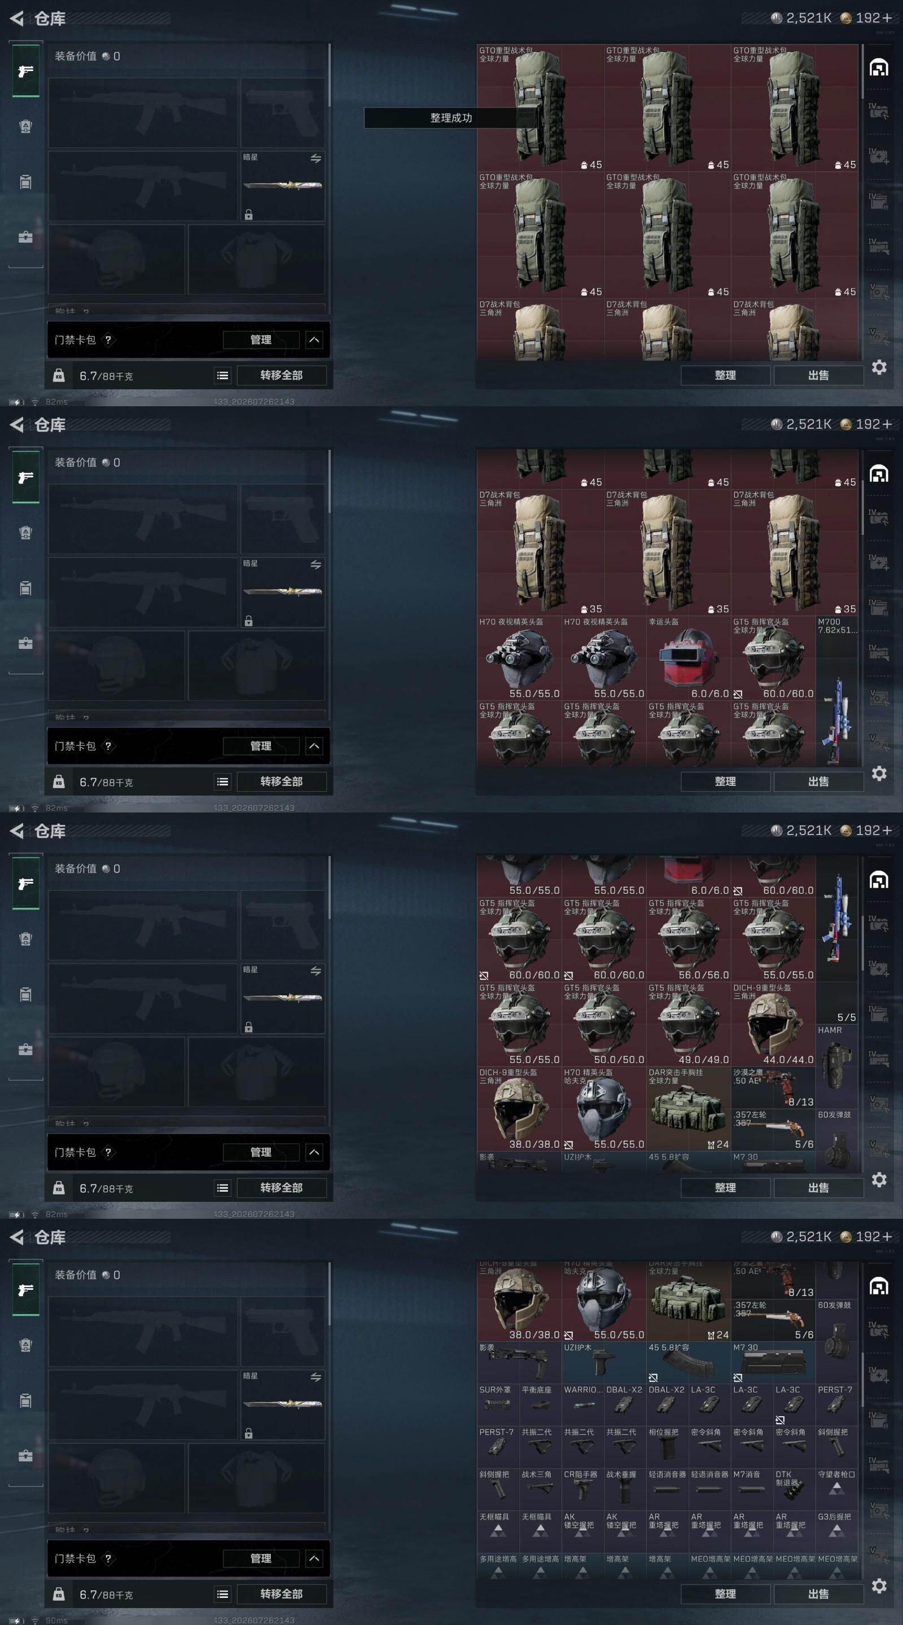Click 整理 button in the 整理成功 screenshot
The image size is (903, 1625).
(725, 375)
